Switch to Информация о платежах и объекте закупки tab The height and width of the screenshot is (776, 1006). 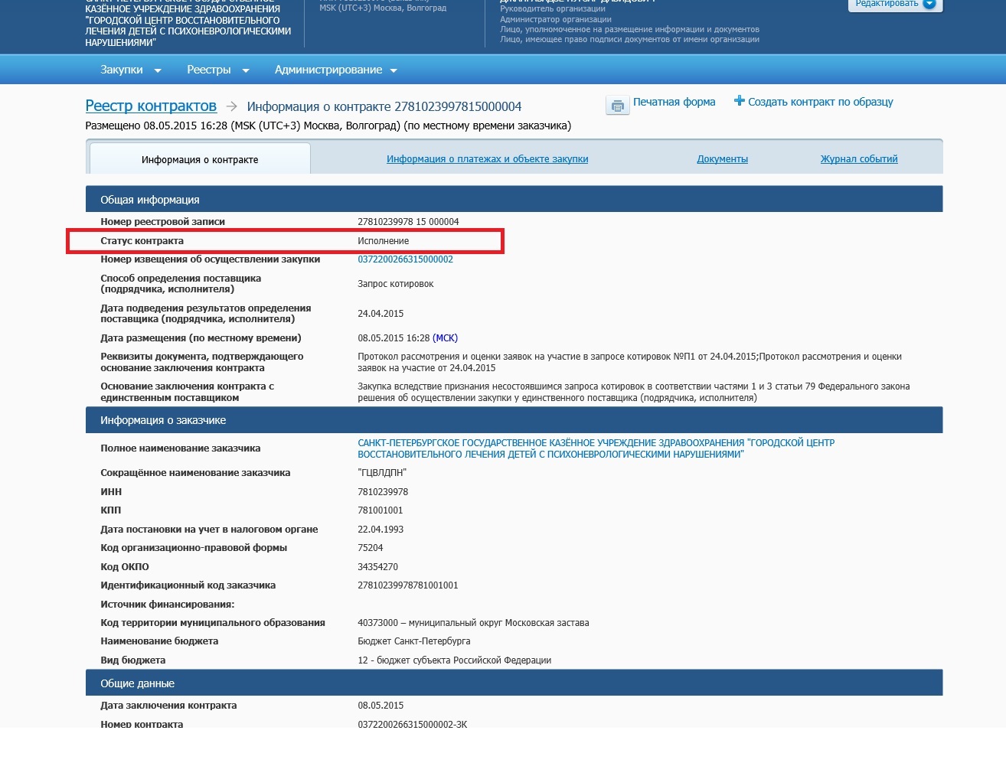487,159
